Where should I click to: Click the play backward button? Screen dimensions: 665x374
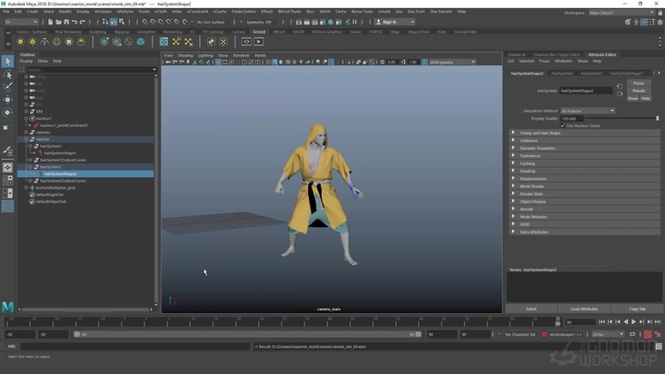click(x=626, y=322)
